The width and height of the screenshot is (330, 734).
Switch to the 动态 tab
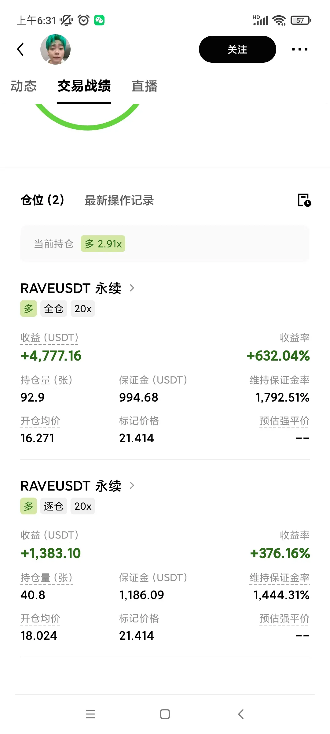click(x=24, y=86)
